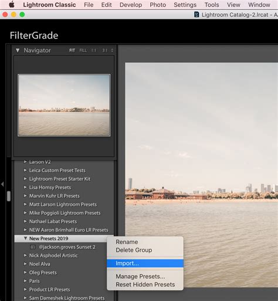The width and height of the screenshot is (278, 301).
Task: Choose Delete Group in context menu
Action: (x=145, y=250)
